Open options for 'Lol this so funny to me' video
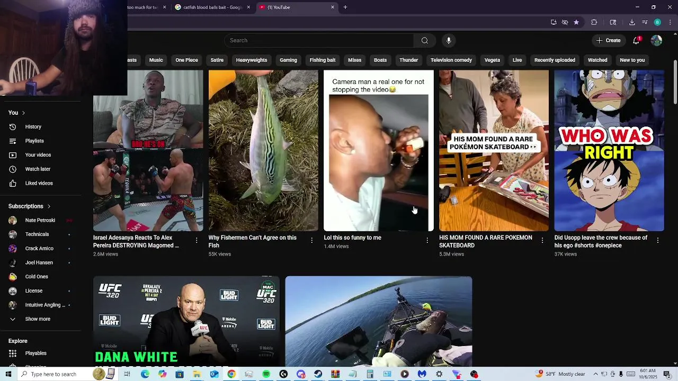This screenshot has width=678, height=381. click(x=427, y=240)
